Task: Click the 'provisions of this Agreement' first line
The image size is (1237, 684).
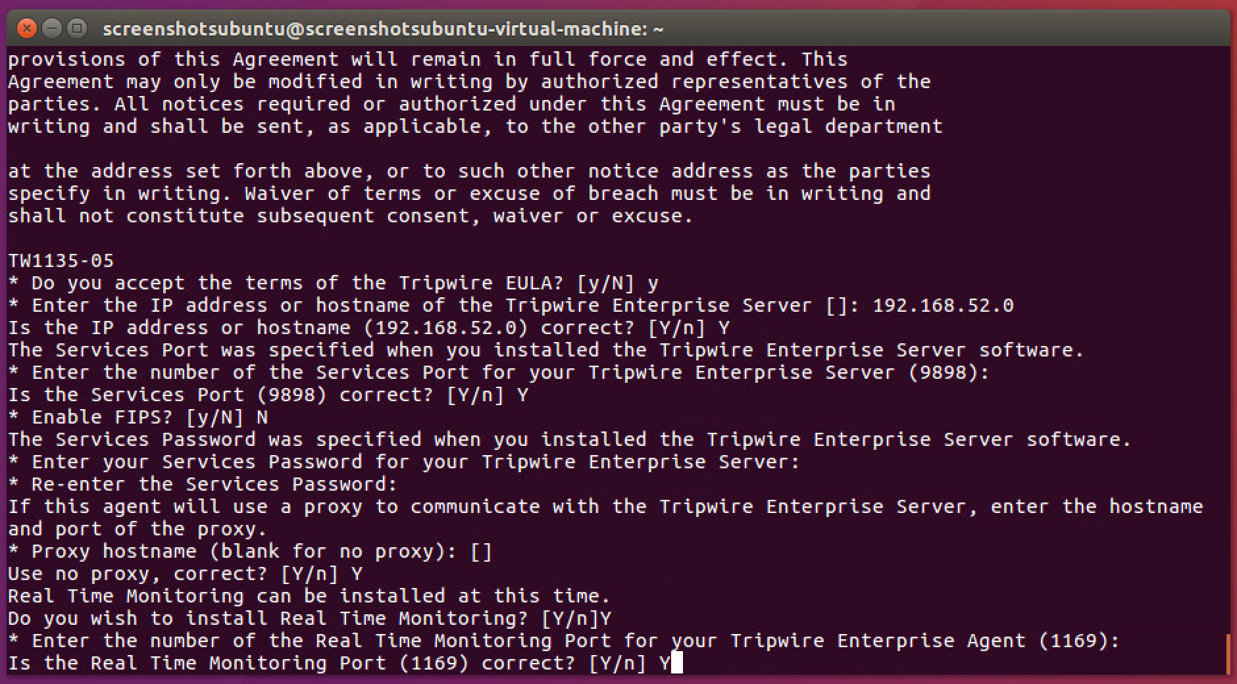Action: (428, 59)
